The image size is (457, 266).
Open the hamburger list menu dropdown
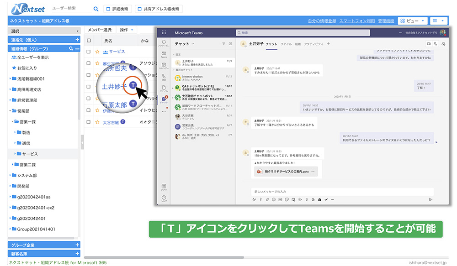[438, 21]
